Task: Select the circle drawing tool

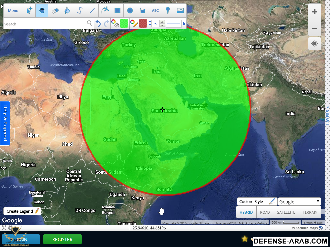Action: (130, 11)
